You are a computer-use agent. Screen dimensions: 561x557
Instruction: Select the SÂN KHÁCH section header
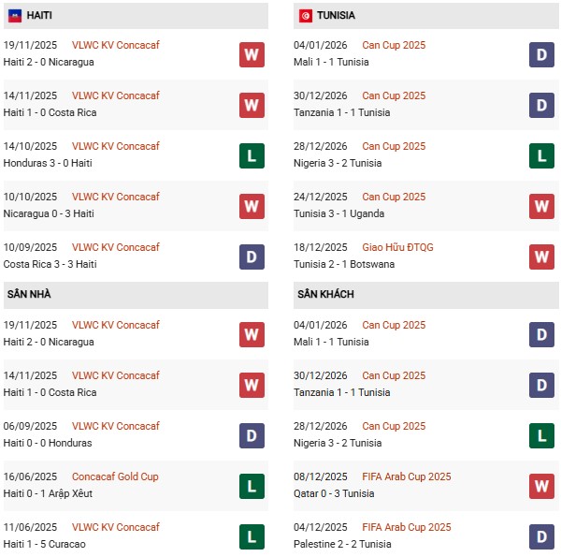[327, 294]
